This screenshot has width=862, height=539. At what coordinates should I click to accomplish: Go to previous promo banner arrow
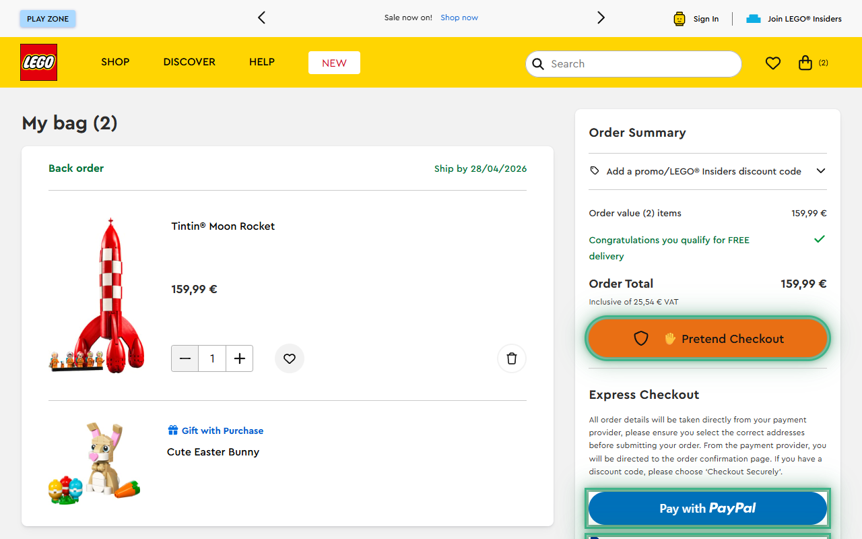point(262,18)
